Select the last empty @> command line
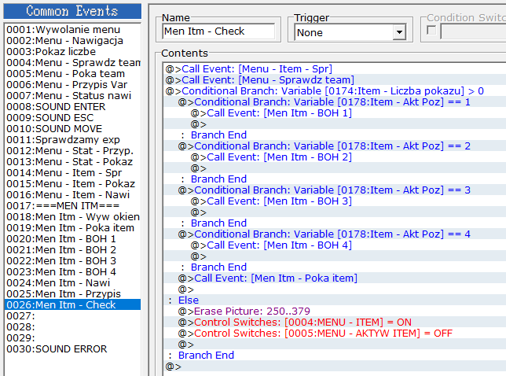The height and width of the screenshot is (376, 506). pyautogui.click(x=335, y=367)
